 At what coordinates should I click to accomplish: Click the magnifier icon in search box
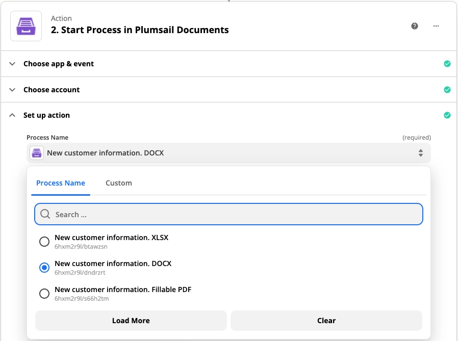click(x=45, y=214)
